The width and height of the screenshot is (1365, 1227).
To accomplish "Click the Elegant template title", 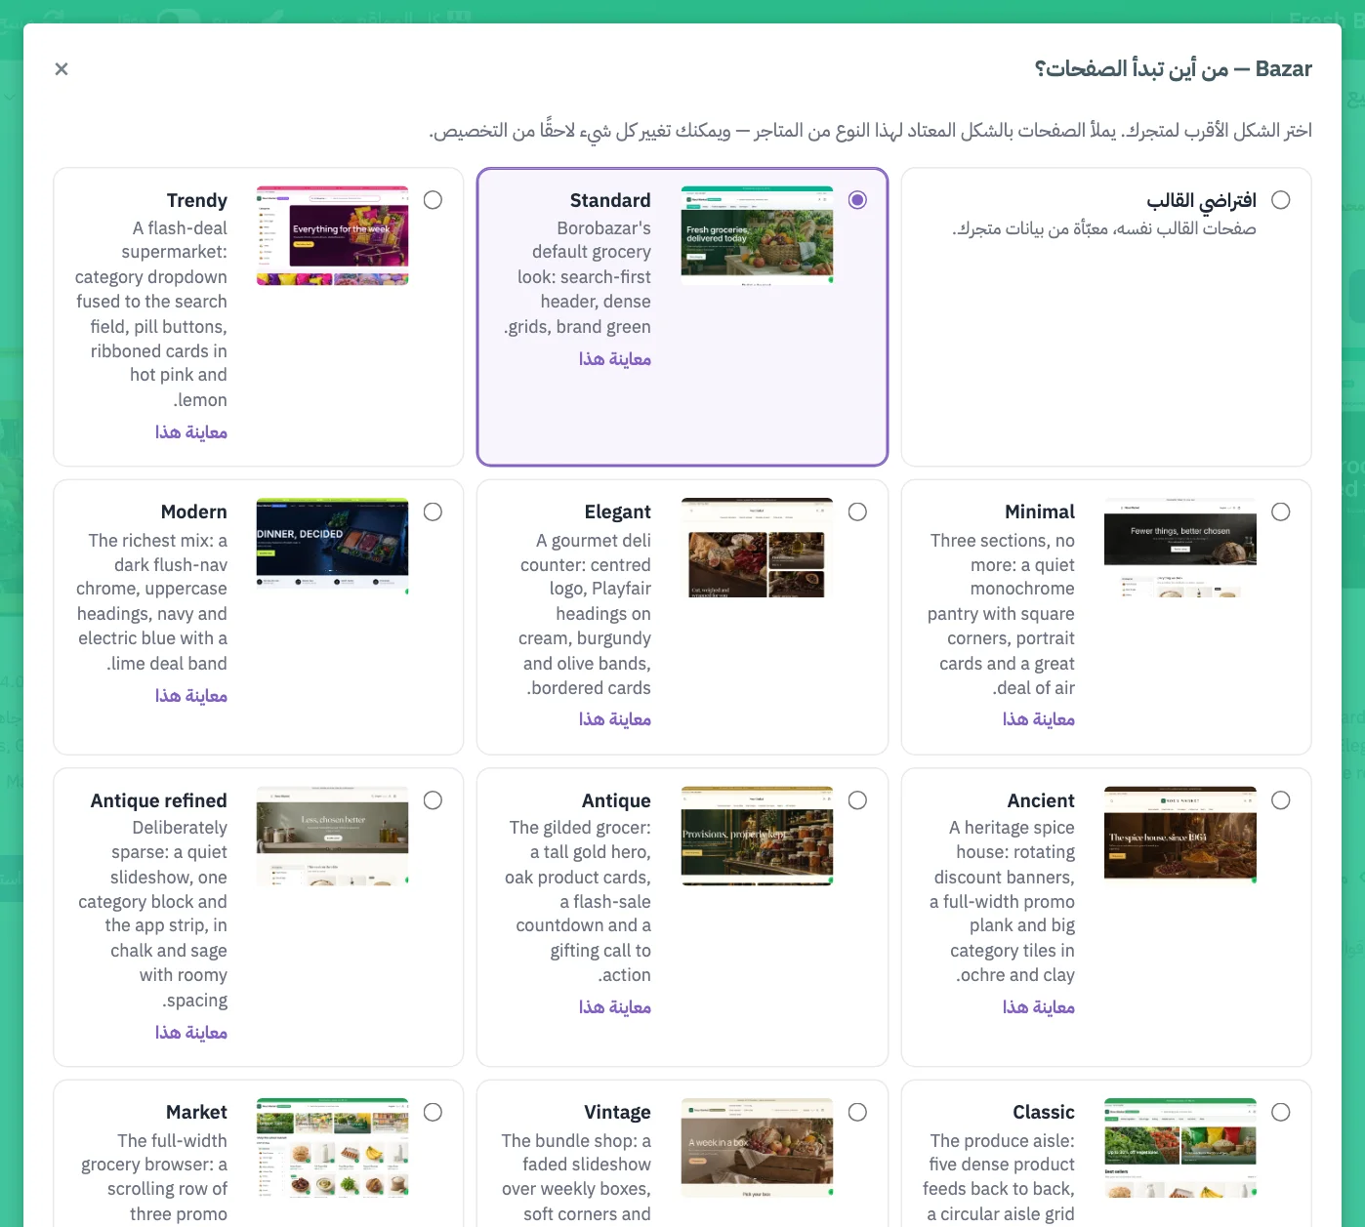I will click(618, 512).
